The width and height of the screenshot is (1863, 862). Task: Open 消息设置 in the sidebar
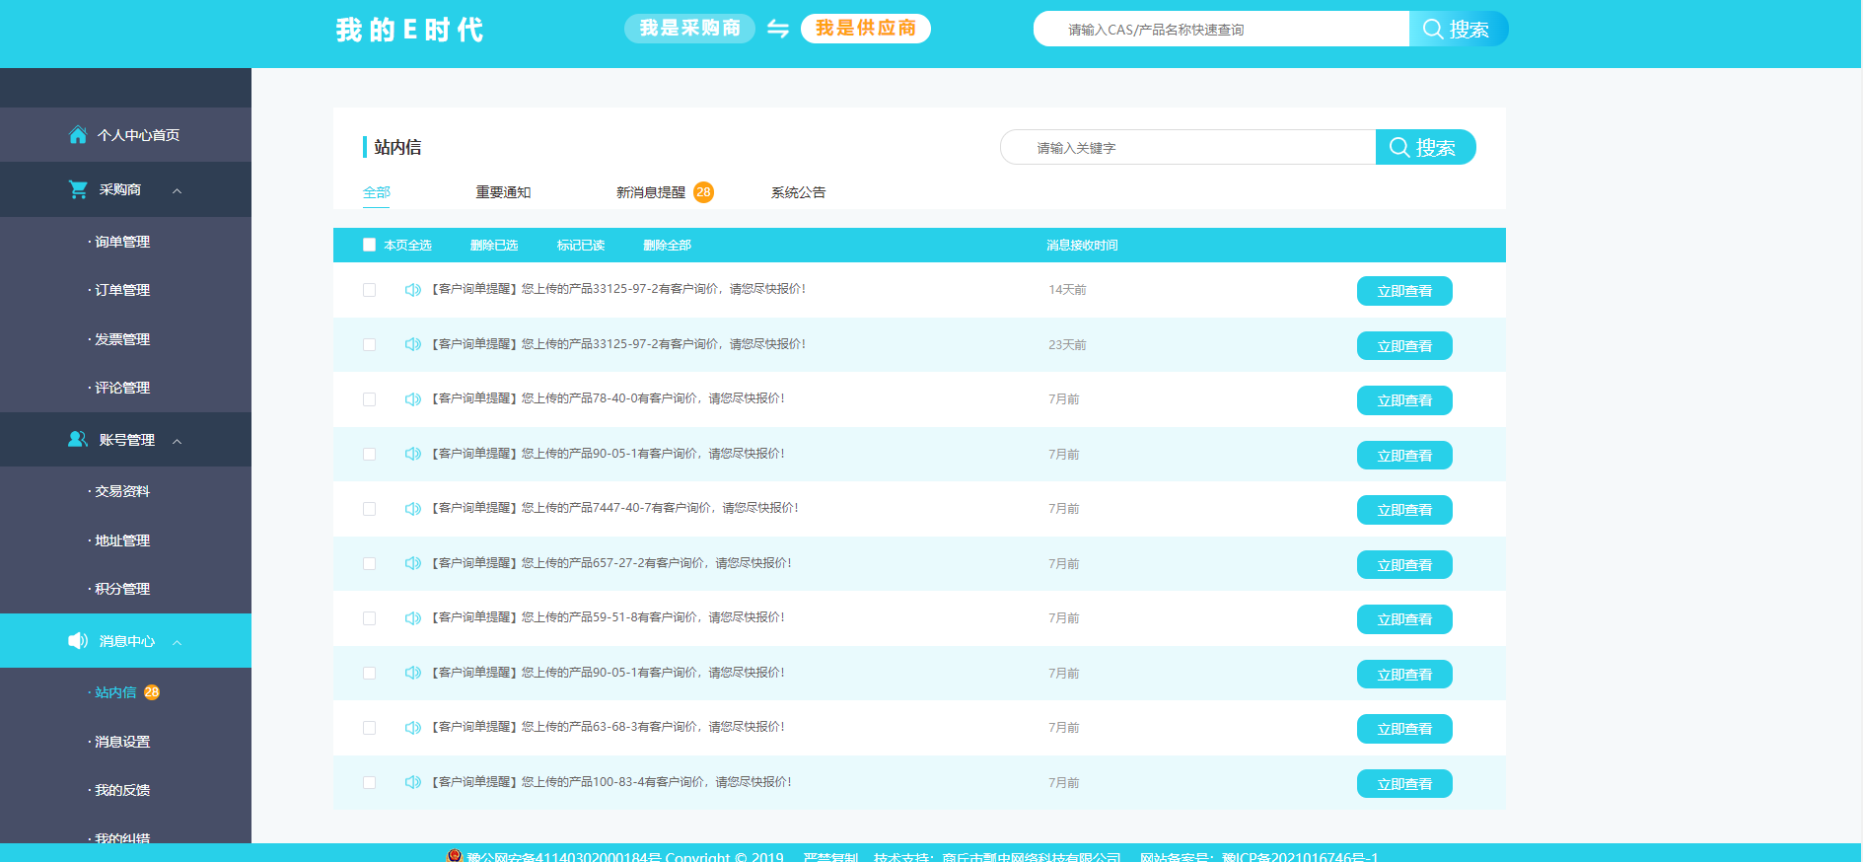pyautogui.click(x=122, y=742)
